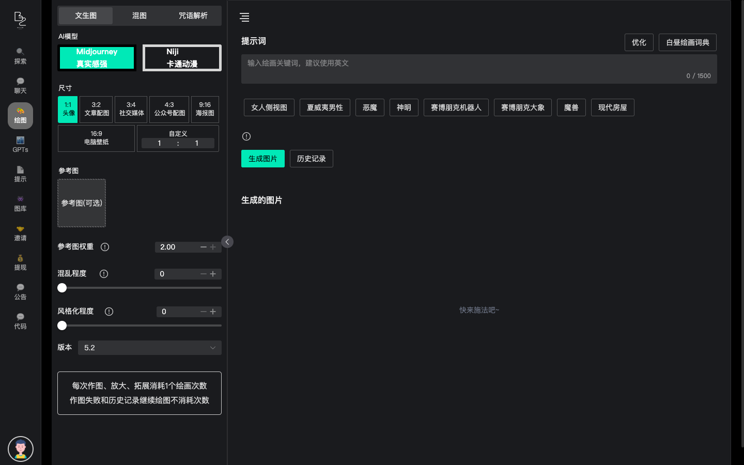Click the hamburger menu icon above 提示词

click(244, 17)
